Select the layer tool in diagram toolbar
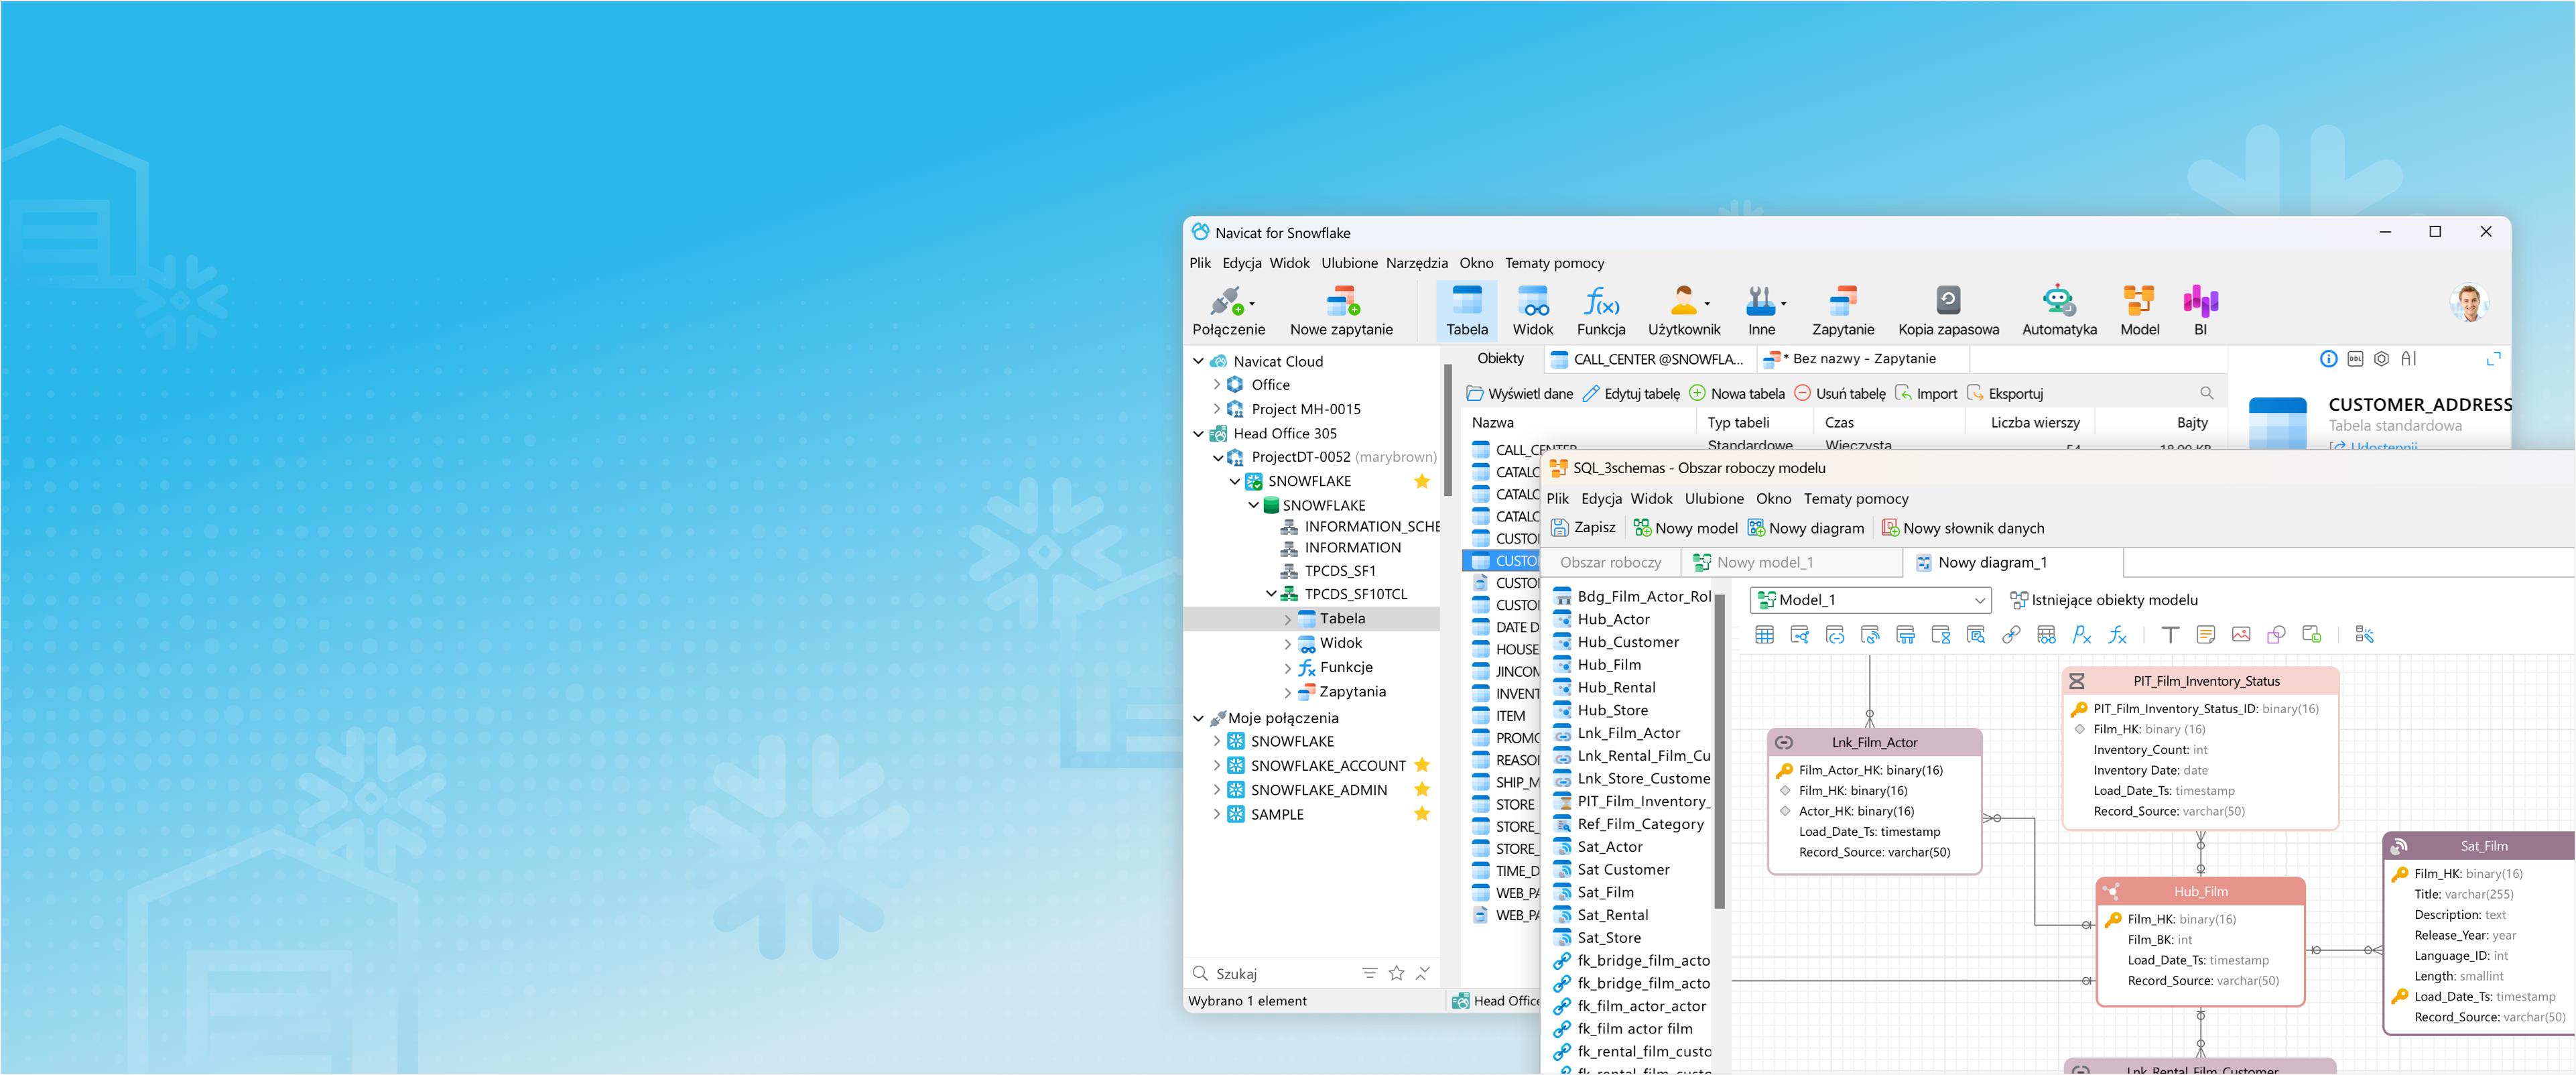Image resolution: width=2576 pixels, height=1075 pixels. (x=2311, y=635)
